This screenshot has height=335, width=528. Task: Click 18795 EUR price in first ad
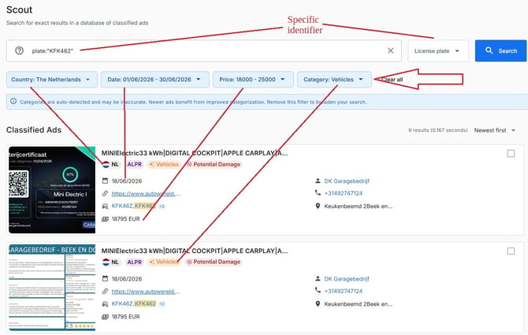[125, 219]
